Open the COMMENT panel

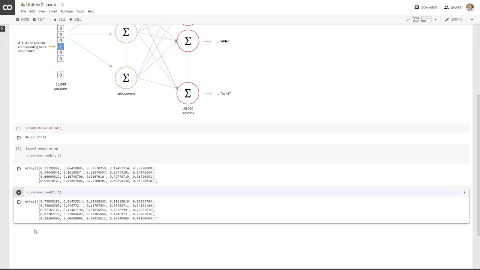426,7
